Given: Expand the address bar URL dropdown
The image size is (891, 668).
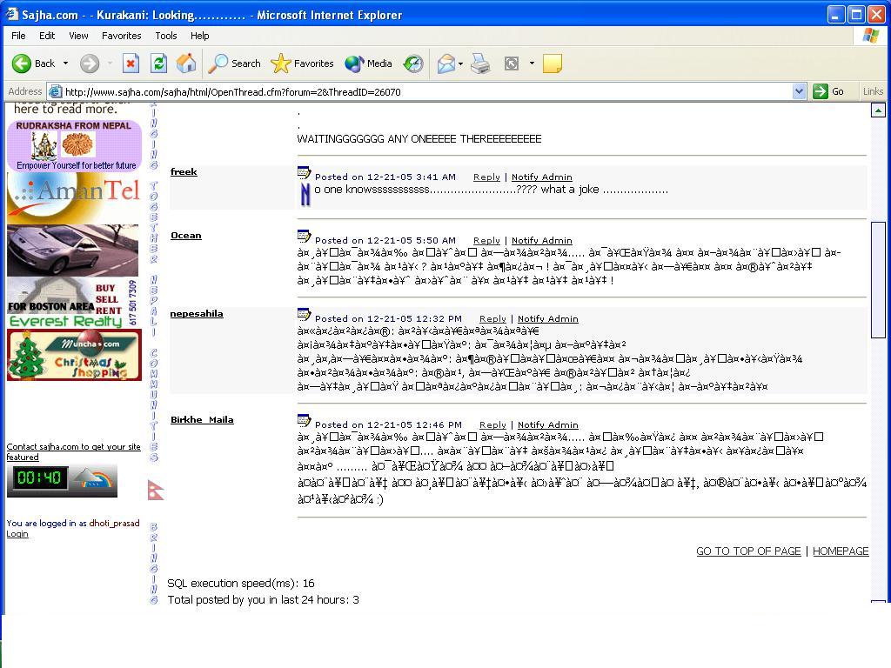Looking at the screenshot, I should click(x=799, y=91).
